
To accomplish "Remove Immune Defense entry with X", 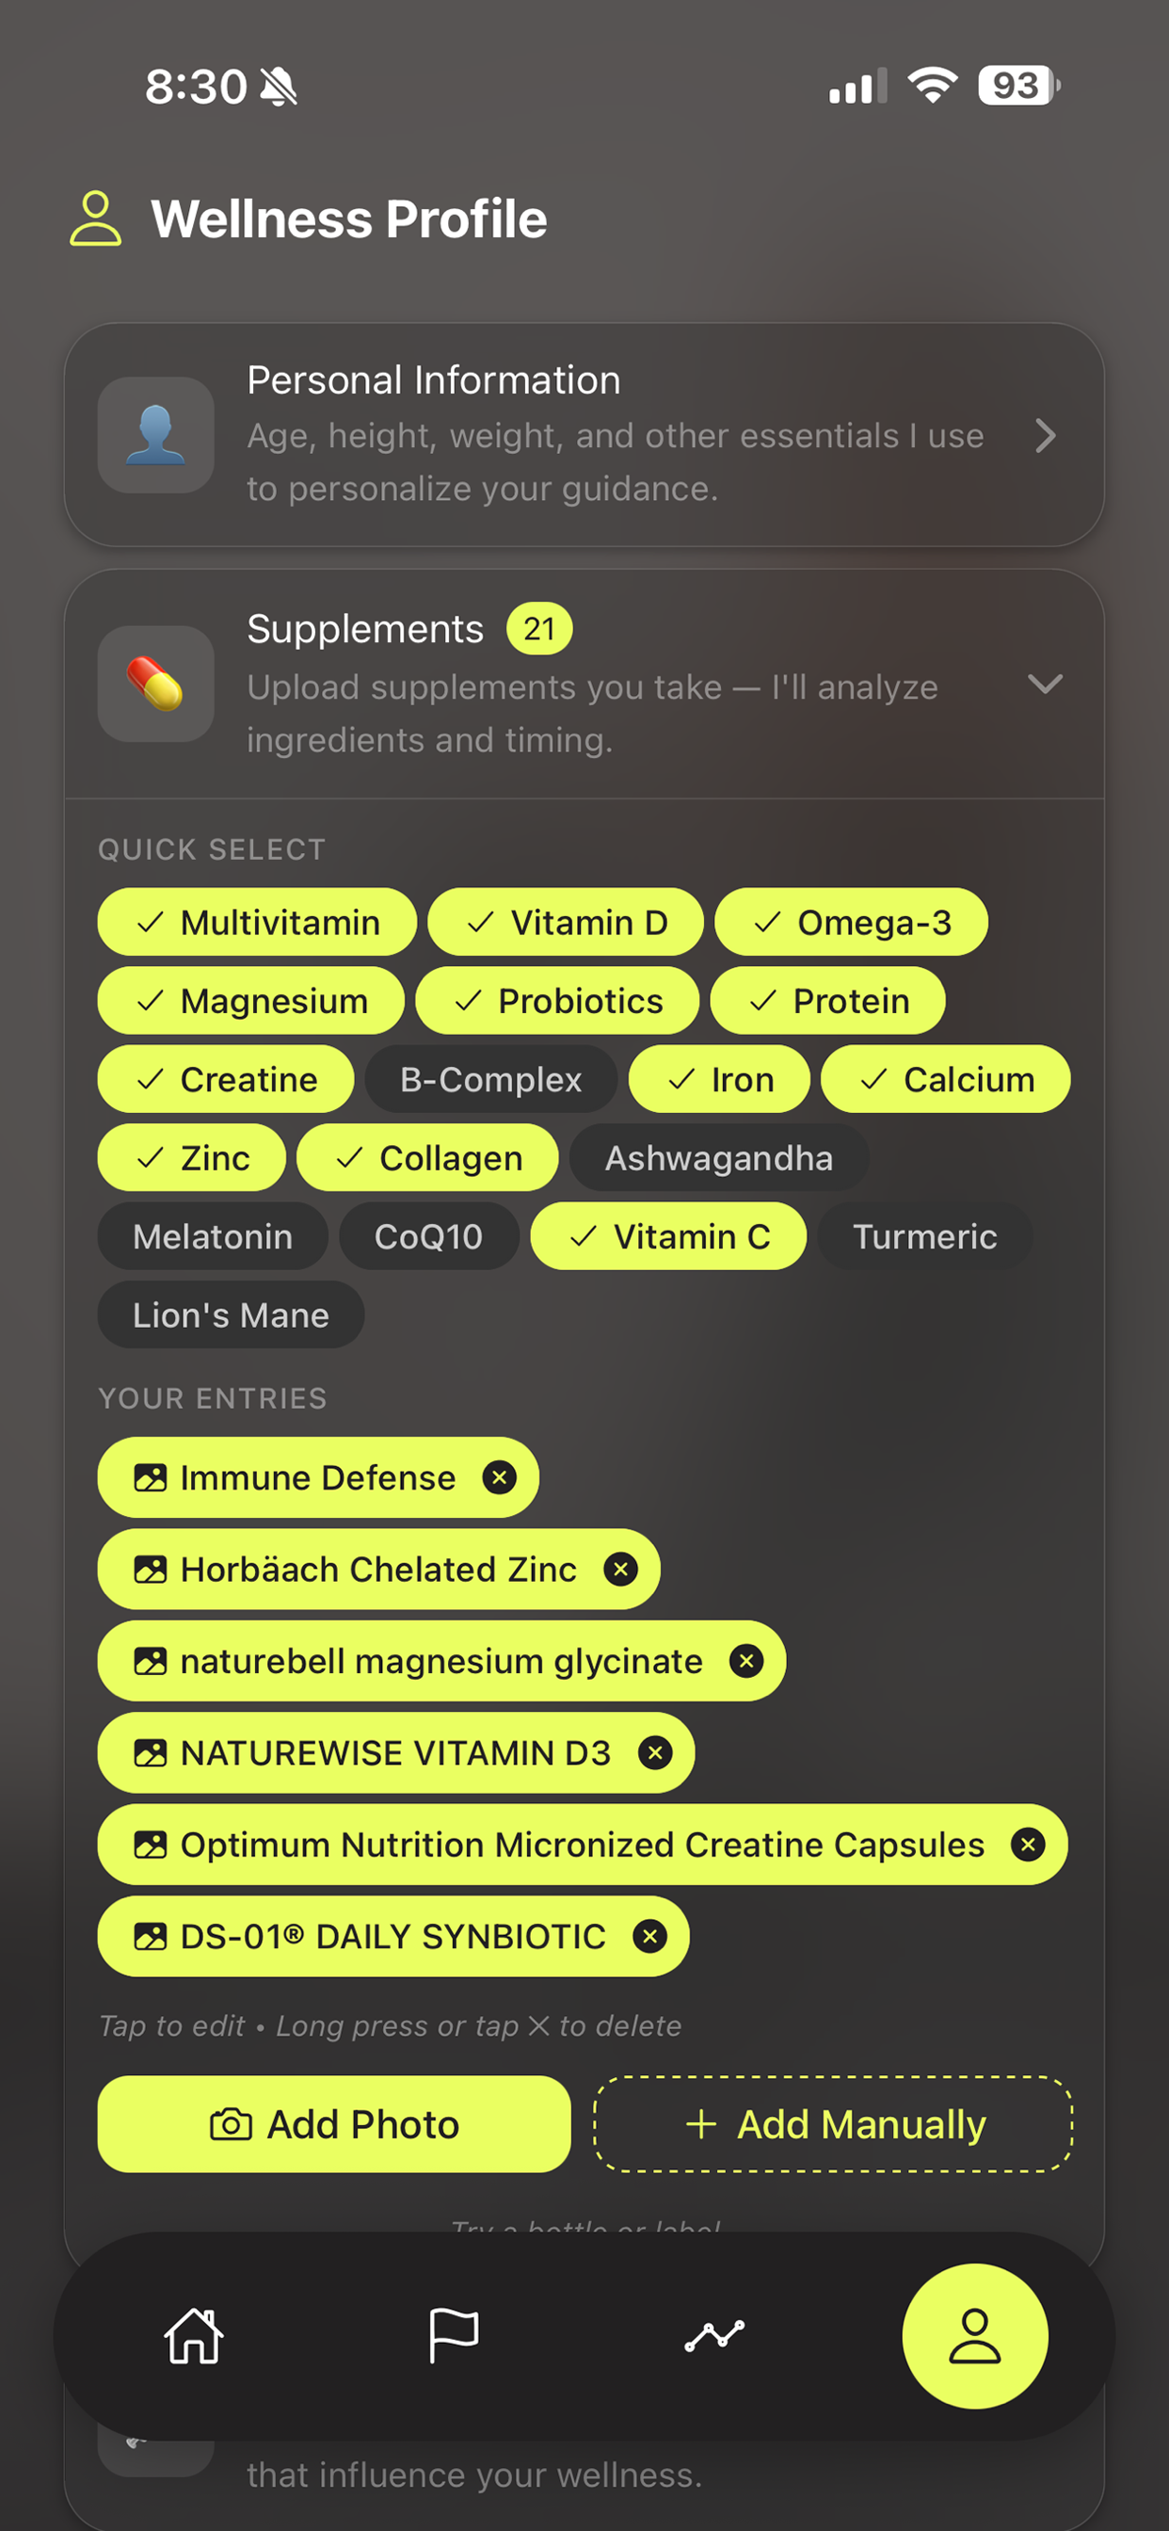I will coord(499,1476).
